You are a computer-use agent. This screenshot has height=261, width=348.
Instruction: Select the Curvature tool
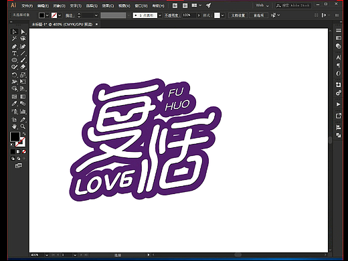click(x=23, y=46)
